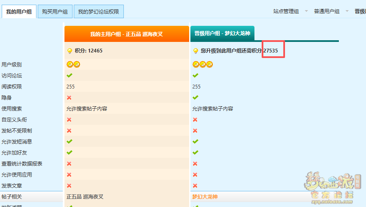Click the 梦幻西游 官方论坛 logo

(332, 185)
